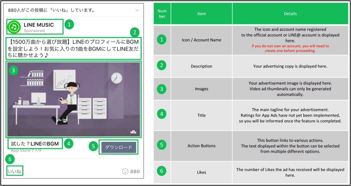This screenshot has width=351, height=186.
Task: Click the Likes table cell
Action: point(201,172)
